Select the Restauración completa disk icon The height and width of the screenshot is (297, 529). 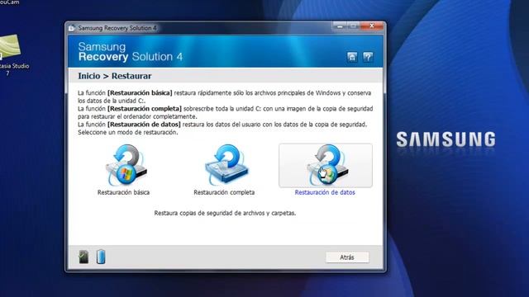(x=226, y=165)
